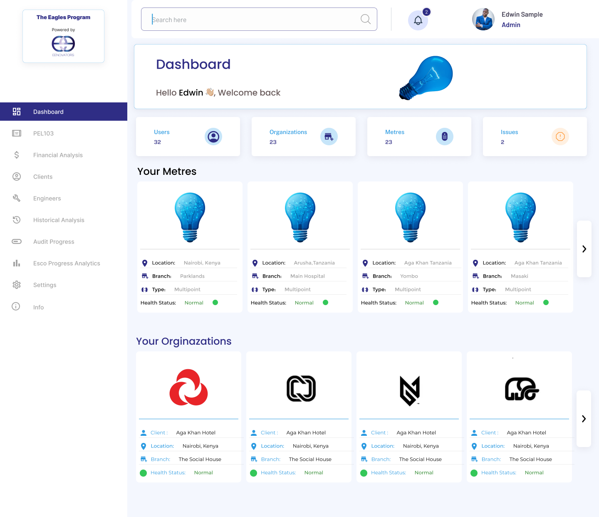Click the Organizations card store icon

pos(329,137)
